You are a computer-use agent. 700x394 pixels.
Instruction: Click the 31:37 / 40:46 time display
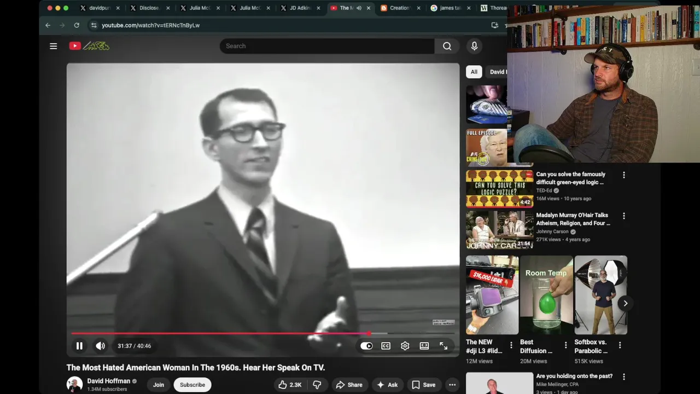pos(135,346)
